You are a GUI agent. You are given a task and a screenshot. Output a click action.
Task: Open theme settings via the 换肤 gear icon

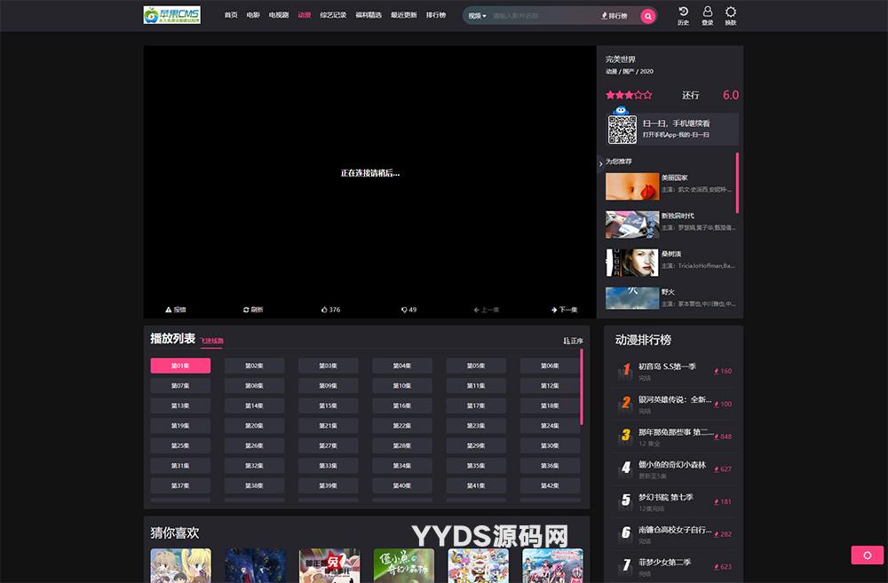(731, 15)
